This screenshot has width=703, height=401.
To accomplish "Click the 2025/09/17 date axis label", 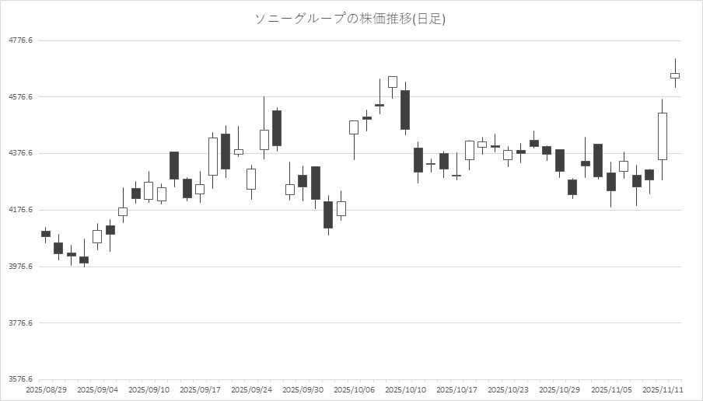I will pos(200,389).
